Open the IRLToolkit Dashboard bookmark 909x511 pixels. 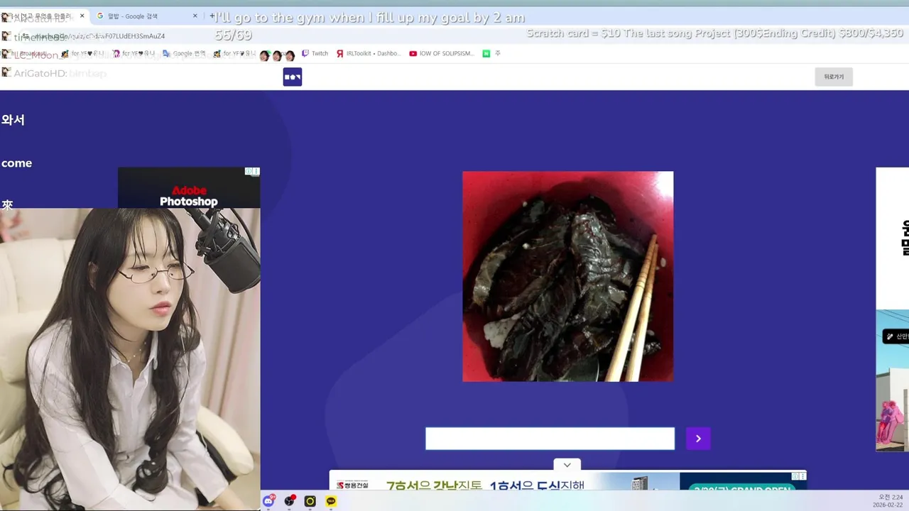(369, 53)
